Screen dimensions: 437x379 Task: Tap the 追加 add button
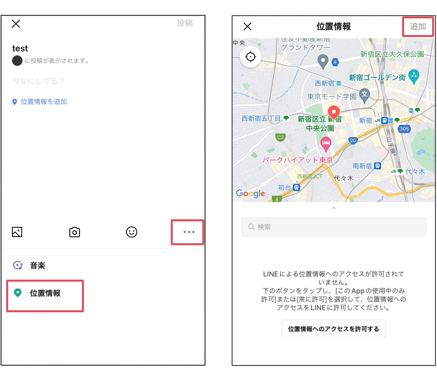click(418, 26)
